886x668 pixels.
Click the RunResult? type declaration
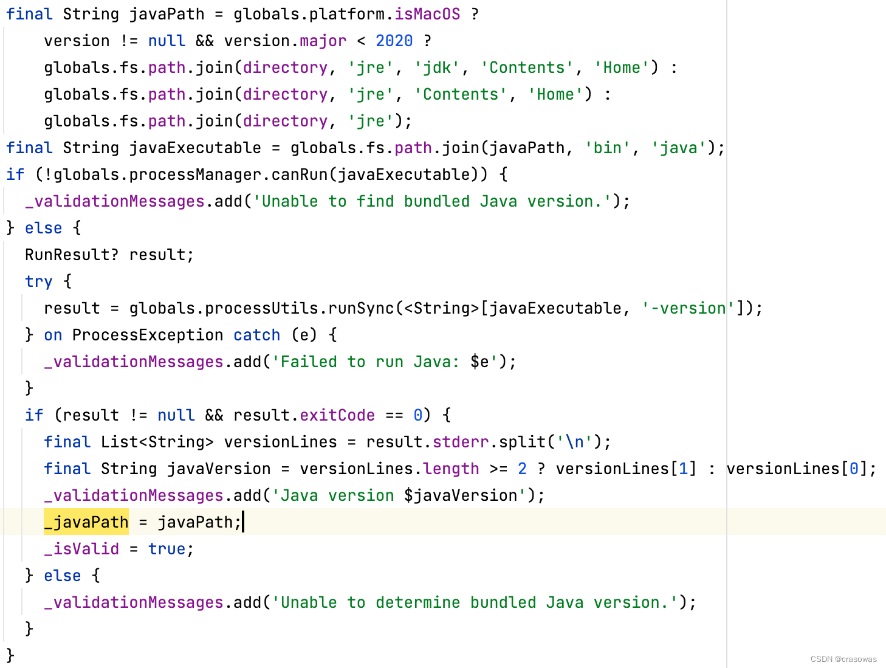pyautogui.click(x=72, y=255)
